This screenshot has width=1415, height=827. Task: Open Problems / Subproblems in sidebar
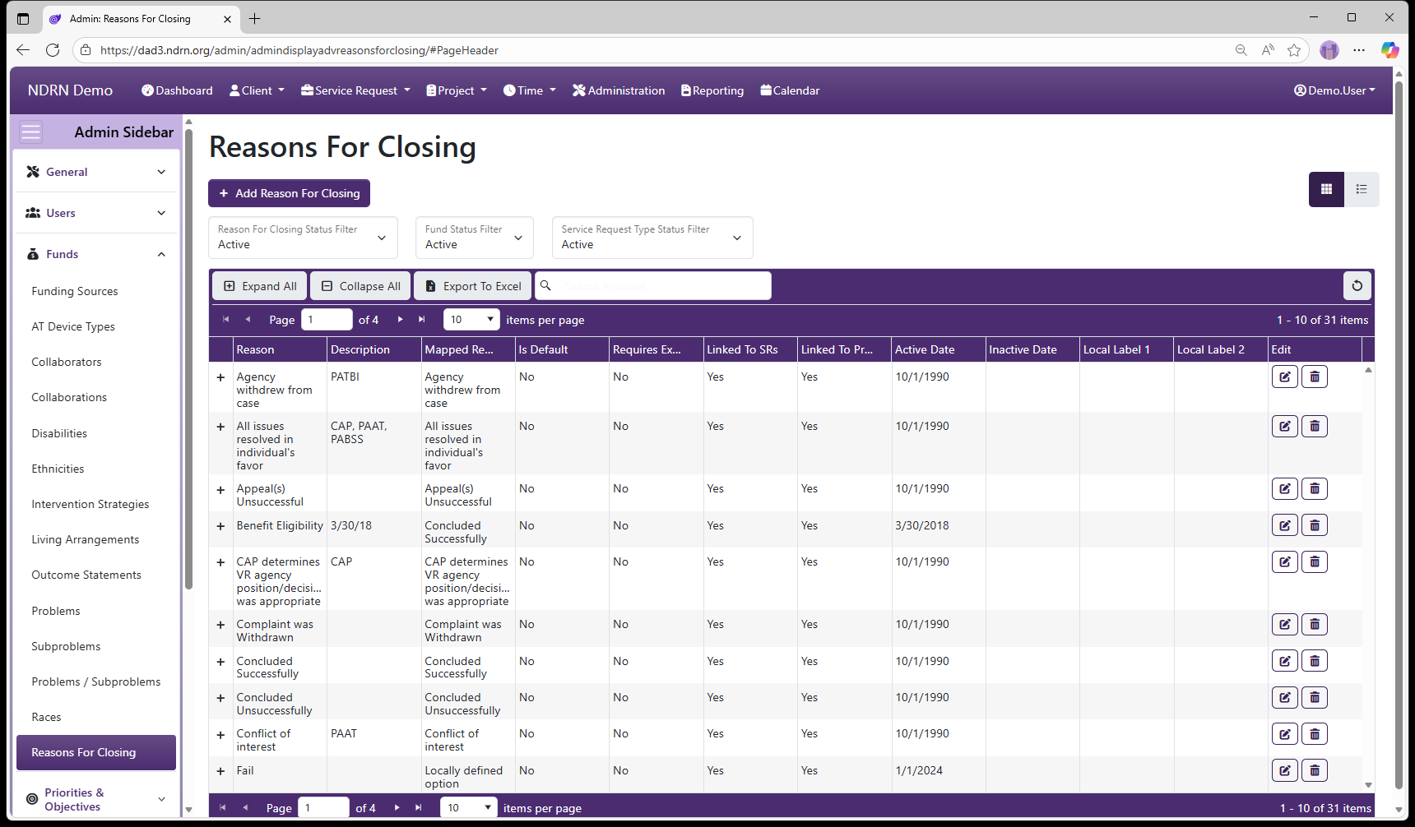tap(96, 681)
